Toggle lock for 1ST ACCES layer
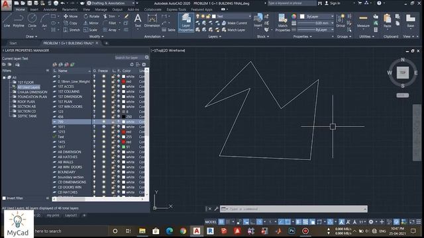The image size is (424, 238). [113, 87]
